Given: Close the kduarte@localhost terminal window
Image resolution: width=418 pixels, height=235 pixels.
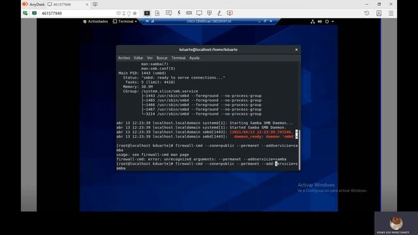Looking at the screenshot, I should pos(296,50).
